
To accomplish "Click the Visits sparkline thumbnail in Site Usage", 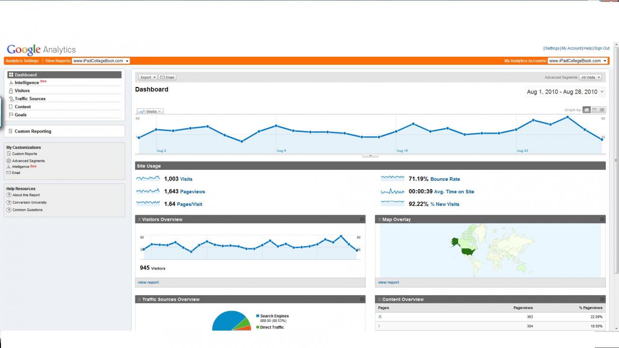I will 148,178.
